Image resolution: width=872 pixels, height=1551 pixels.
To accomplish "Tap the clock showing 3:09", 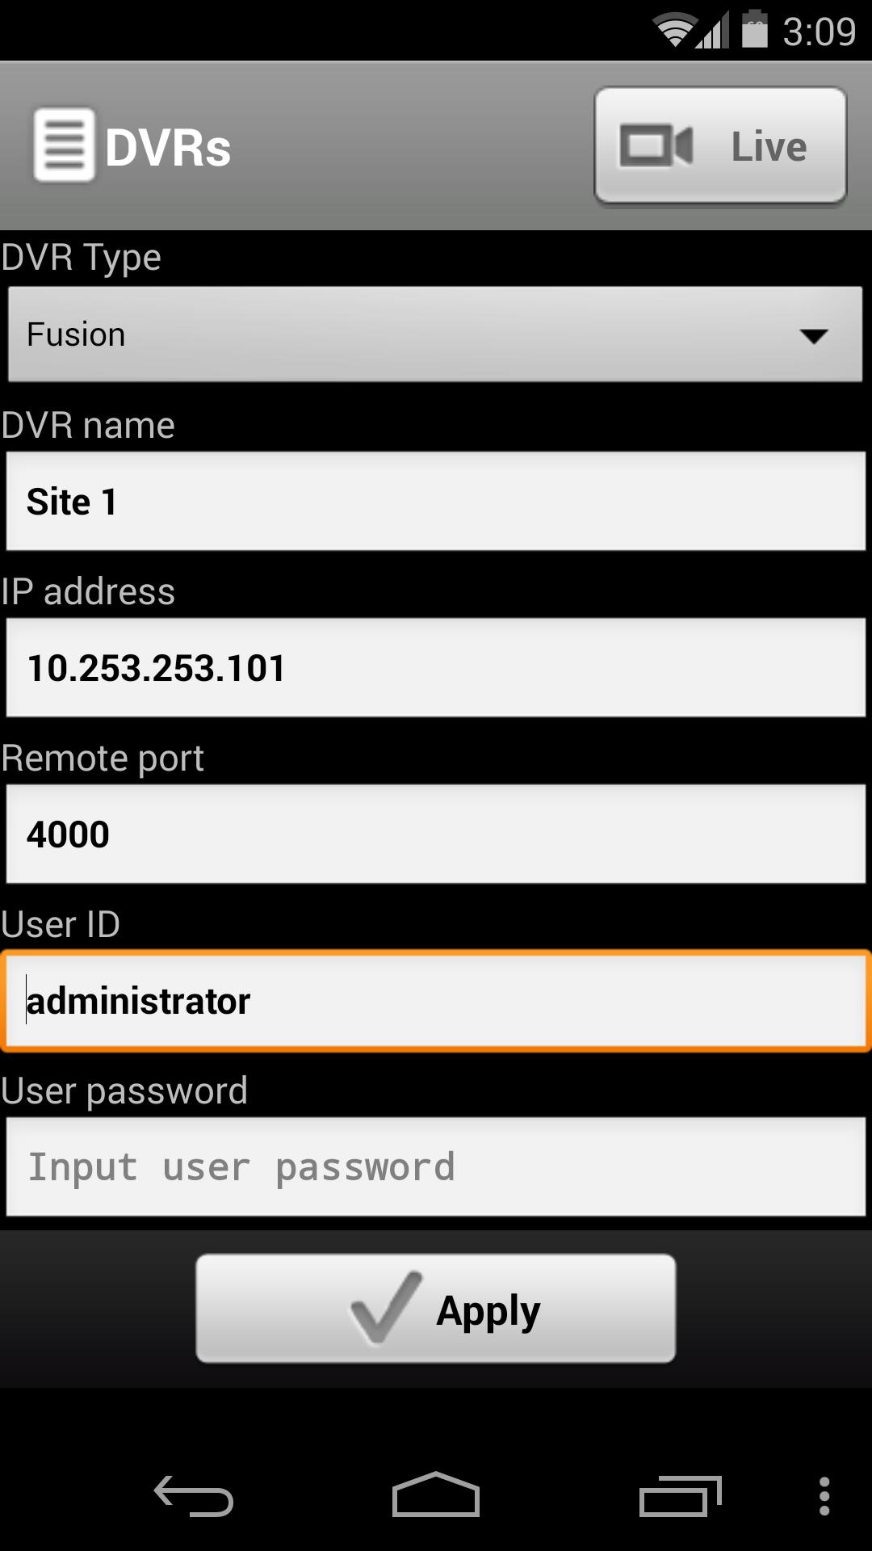I will click(x=819, y=32).
